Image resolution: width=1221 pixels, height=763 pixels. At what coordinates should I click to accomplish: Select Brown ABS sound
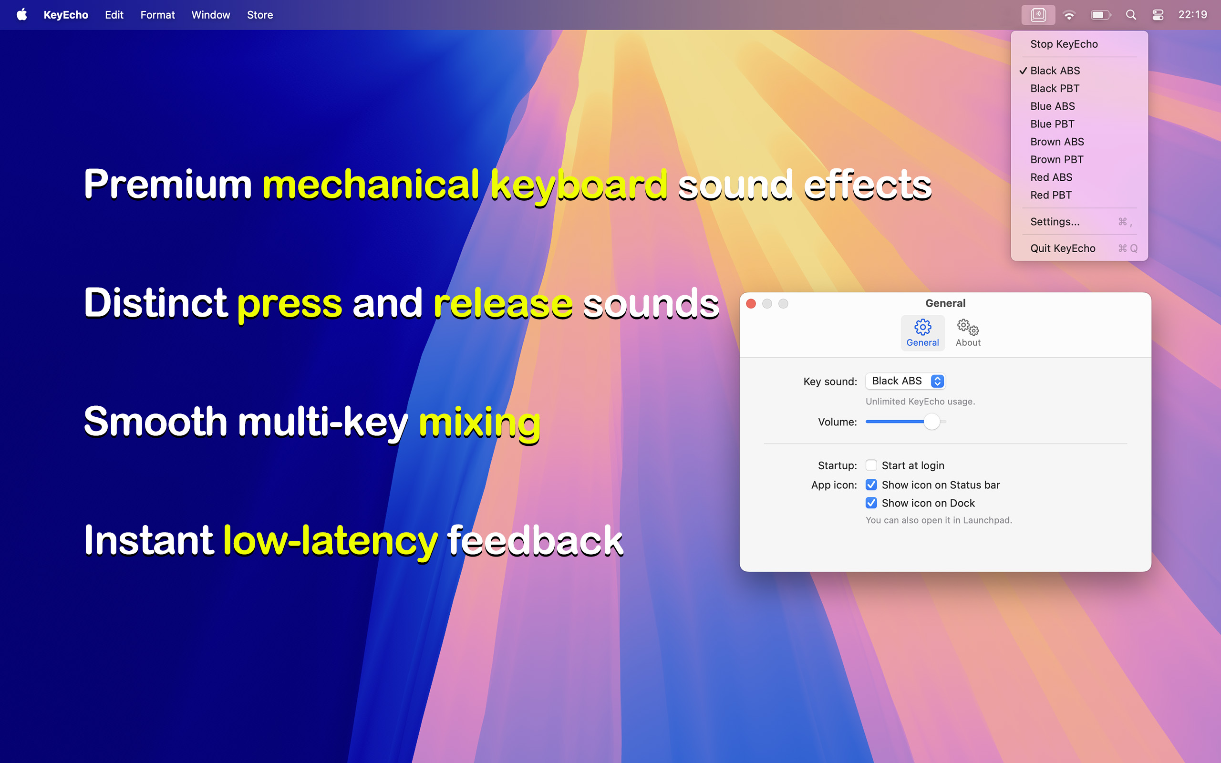click(x=1079, y=142)
